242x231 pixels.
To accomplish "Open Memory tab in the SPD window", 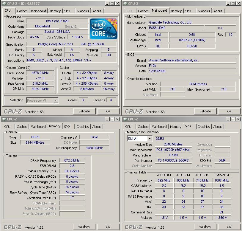I will [x=176, y=127].
